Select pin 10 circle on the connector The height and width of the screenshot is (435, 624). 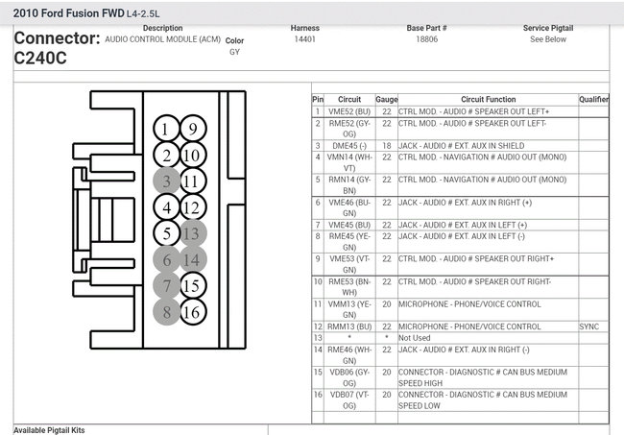click(193, 155)
